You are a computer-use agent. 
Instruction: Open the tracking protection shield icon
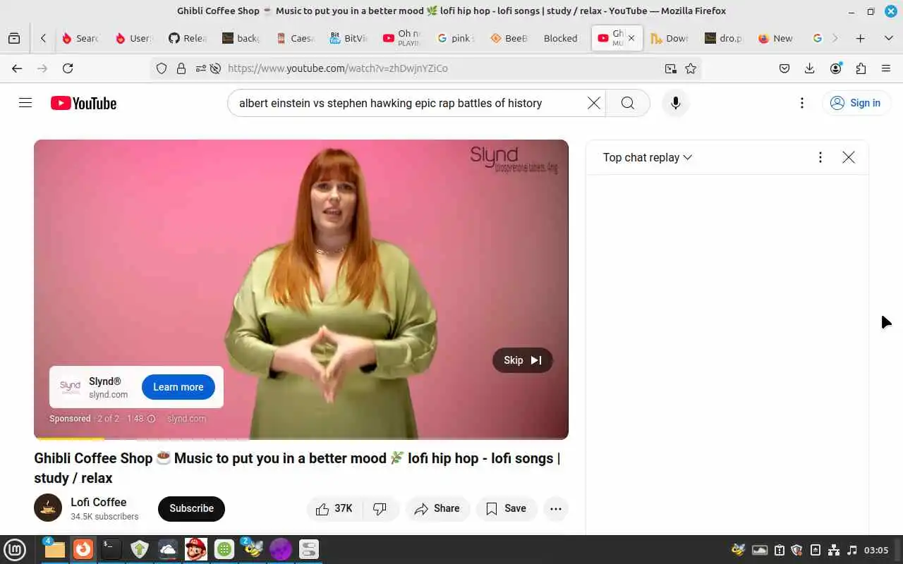162,68
